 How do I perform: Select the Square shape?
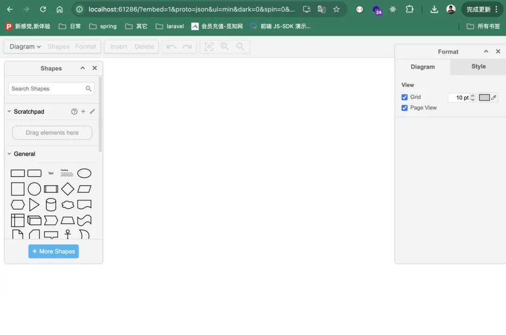18,189
